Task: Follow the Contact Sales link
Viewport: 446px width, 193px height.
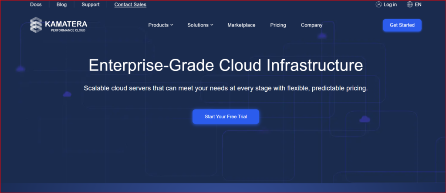Action: [130, 4]
